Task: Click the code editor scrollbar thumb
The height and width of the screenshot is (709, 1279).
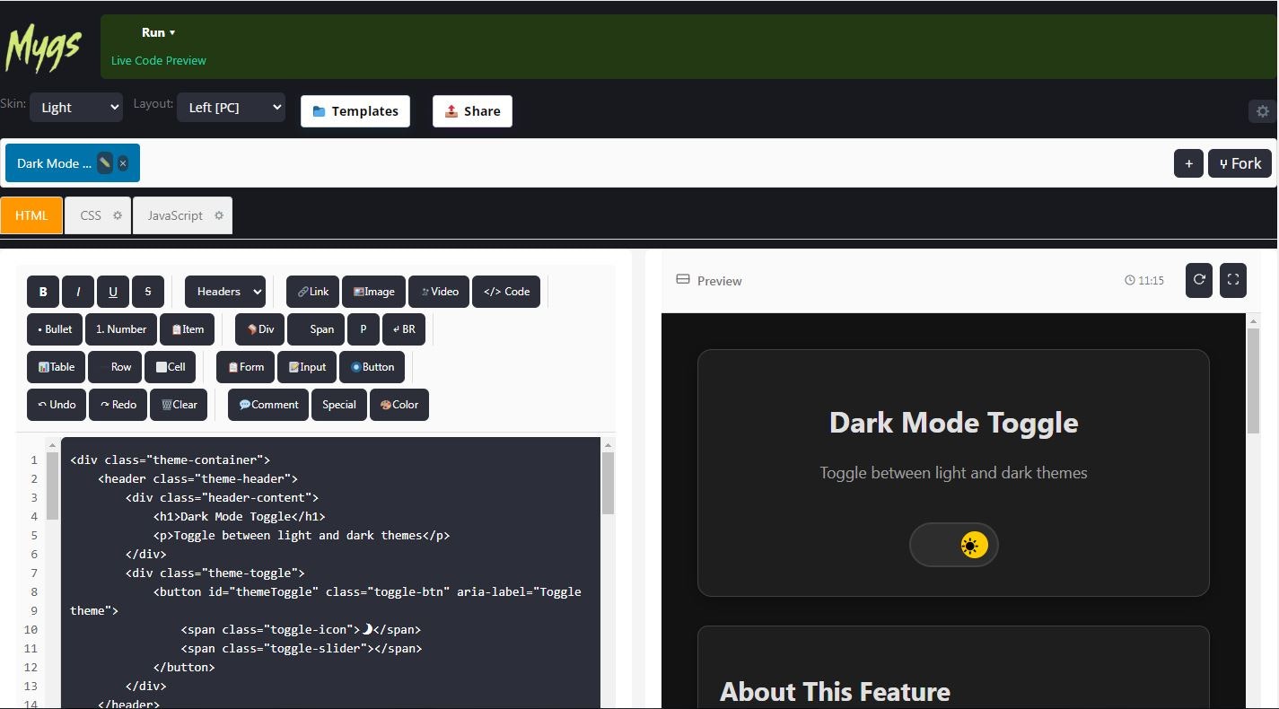Action: pos(608,482)
